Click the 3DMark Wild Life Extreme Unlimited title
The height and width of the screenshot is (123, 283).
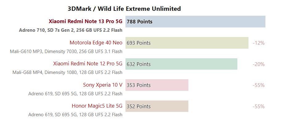[124, 9]
